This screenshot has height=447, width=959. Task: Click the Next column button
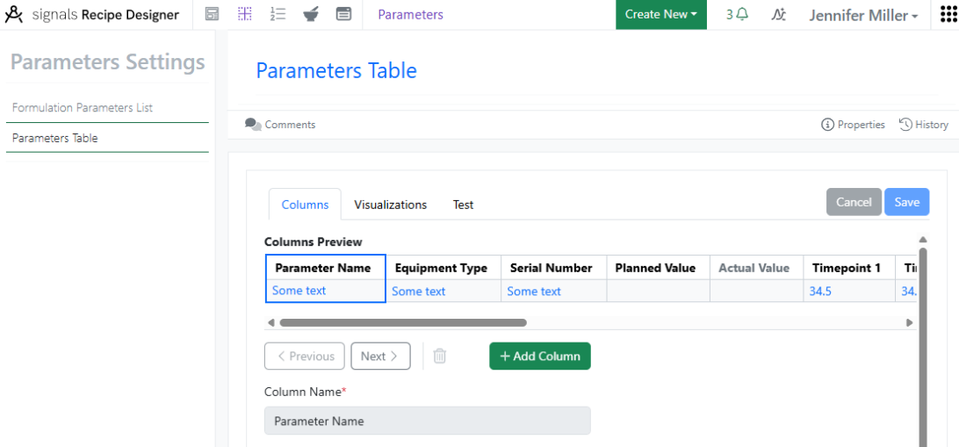[379, 356]
